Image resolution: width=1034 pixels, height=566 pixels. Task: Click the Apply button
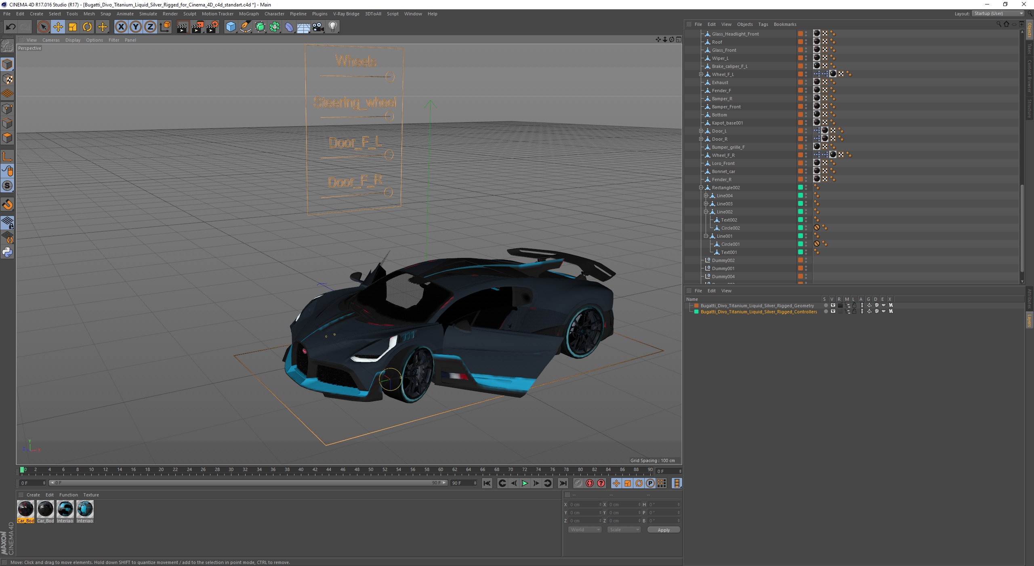[x=664, y=530]
